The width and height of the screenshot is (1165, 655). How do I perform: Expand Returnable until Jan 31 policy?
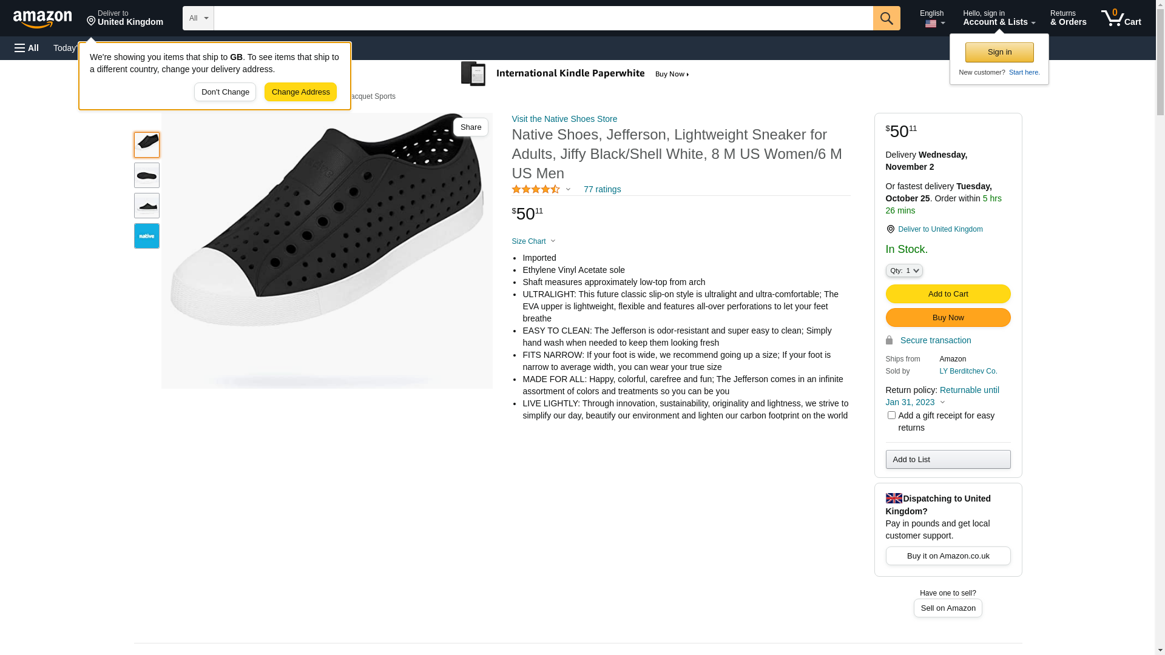[942, 402]
